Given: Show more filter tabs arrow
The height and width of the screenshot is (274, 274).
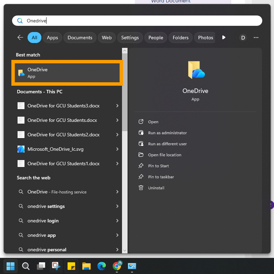Looking at the screenshot, I should click(x=224, y=38).
